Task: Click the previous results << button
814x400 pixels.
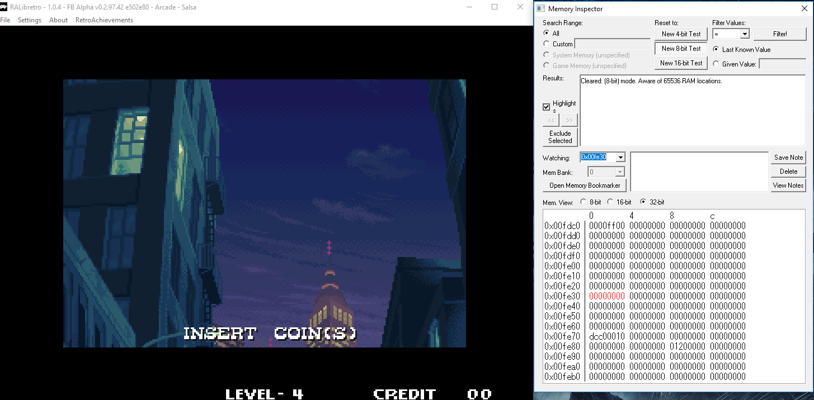Action: pos(551,121)
